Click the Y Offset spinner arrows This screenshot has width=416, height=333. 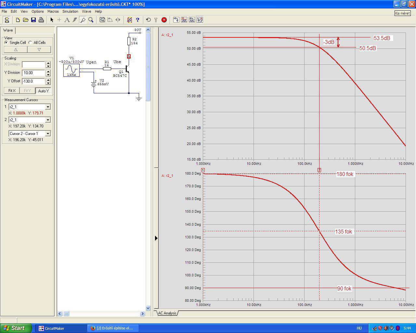(x=48, y=81)
